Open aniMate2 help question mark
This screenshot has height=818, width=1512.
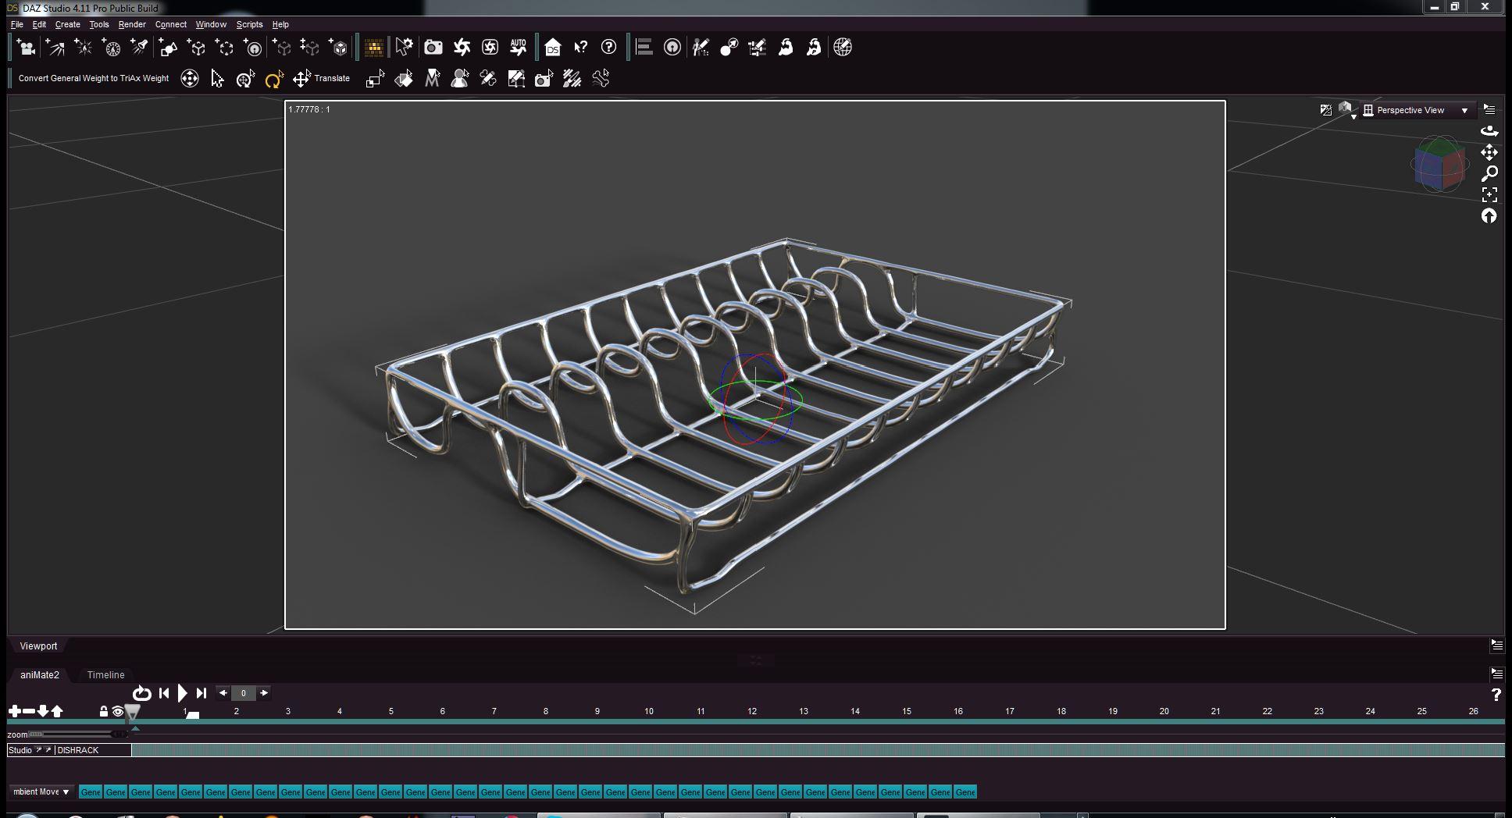coord(1496,695)
